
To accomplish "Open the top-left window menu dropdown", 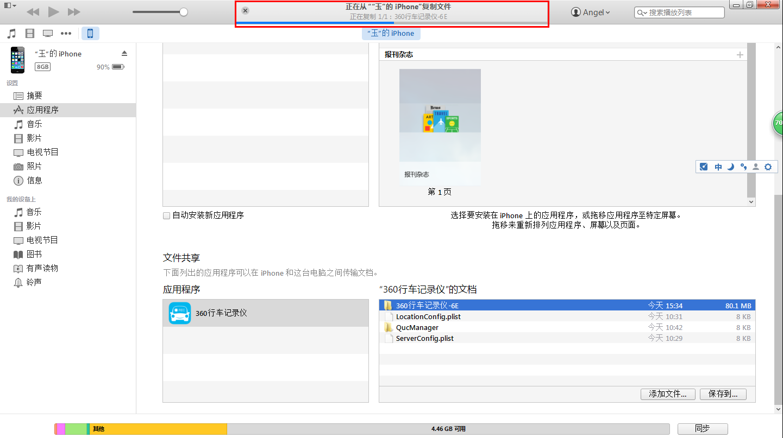I will [x=10, y=5].
